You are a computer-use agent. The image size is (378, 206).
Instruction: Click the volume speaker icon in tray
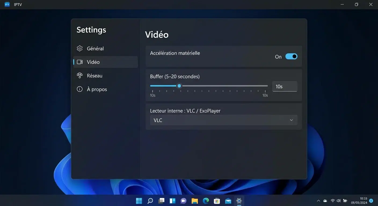coord(339,201)
